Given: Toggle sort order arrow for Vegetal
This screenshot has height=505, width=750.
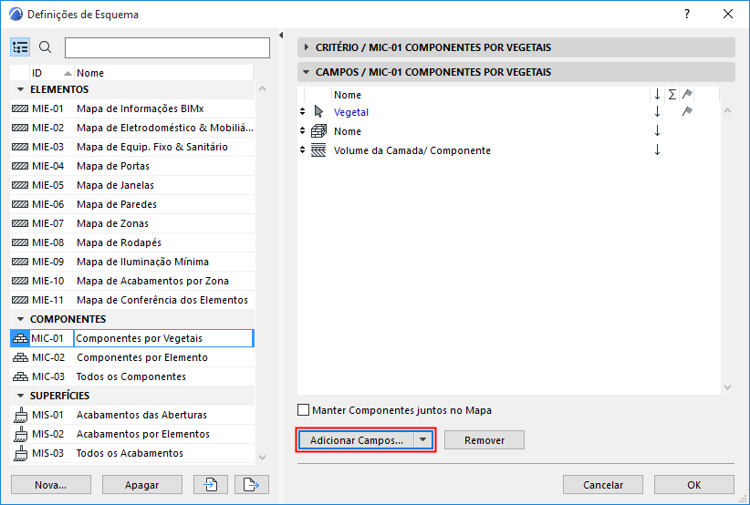Looking at the screenshot, I should [x=657, y=111].
